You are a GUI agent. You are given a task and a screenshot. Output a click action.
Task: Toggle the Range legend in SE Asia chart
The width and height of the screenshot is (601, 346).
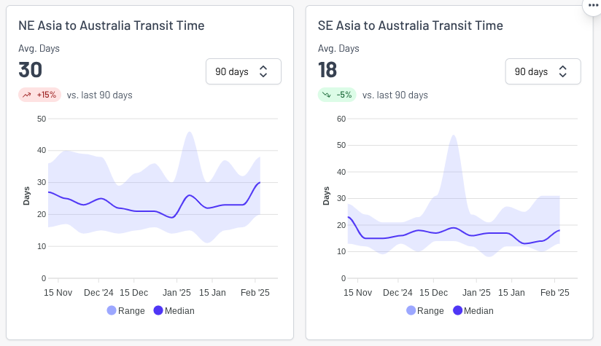[x=425, y=311]
